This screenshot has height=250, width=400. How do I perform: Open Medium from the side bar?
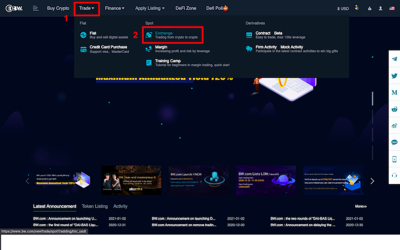(x=394, y=92)
